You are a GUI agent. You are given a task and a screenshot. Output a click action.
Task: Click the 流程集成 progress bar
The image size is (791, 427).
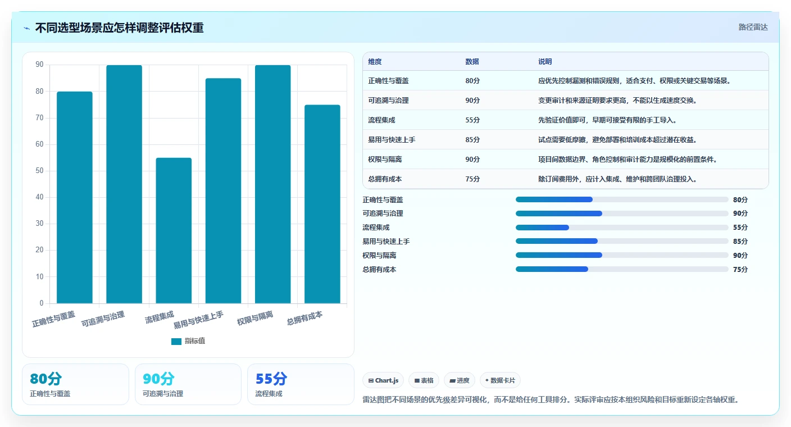coord(622,228)
